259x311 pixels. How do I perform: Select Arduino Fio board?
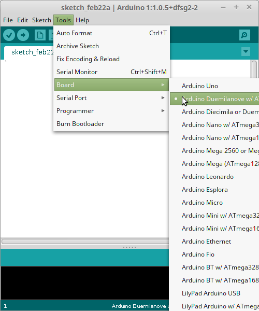coord(214,255)
